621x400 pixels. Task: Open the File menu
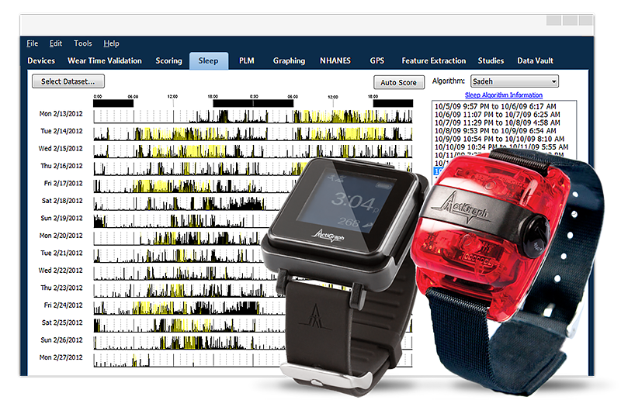(32, 43)
